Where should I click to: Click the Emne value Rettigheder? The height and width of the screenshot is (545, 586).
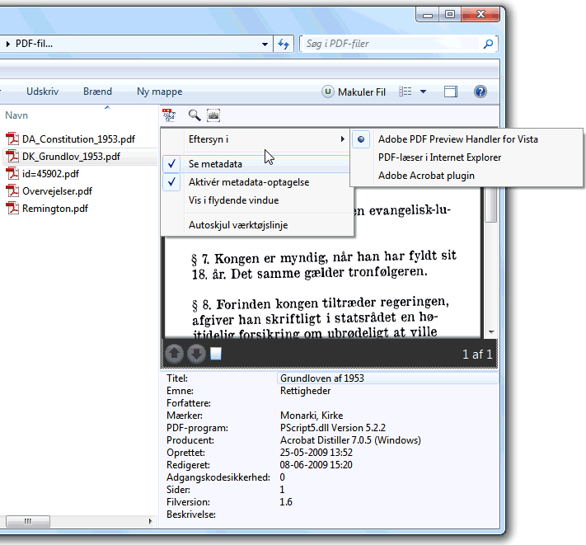(305, 391)
